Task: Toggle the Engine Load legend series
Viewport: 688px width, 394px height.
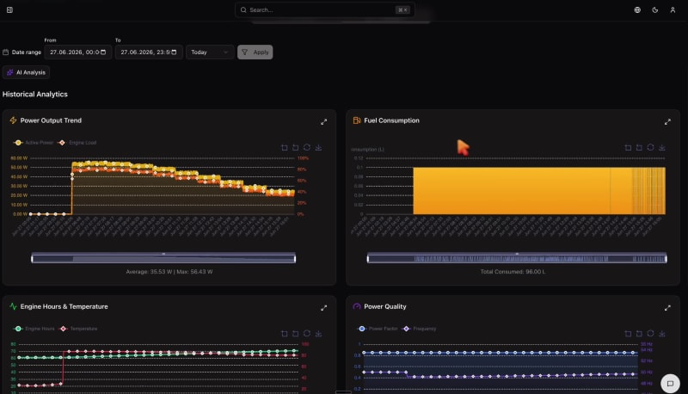Action: tap(77, 143)
